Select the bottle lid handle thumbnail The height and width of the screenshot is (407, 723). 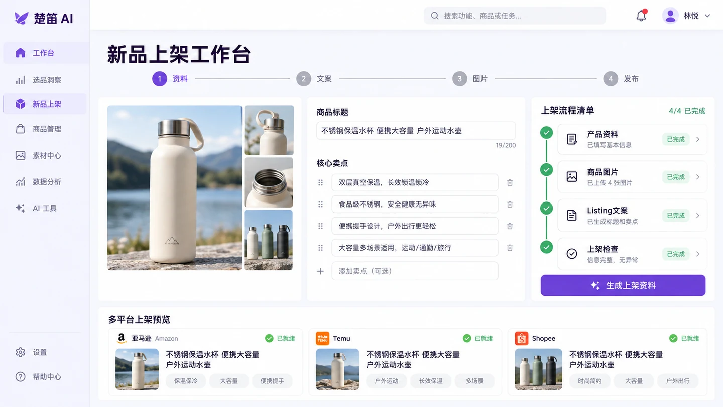[x=269, y=130]
